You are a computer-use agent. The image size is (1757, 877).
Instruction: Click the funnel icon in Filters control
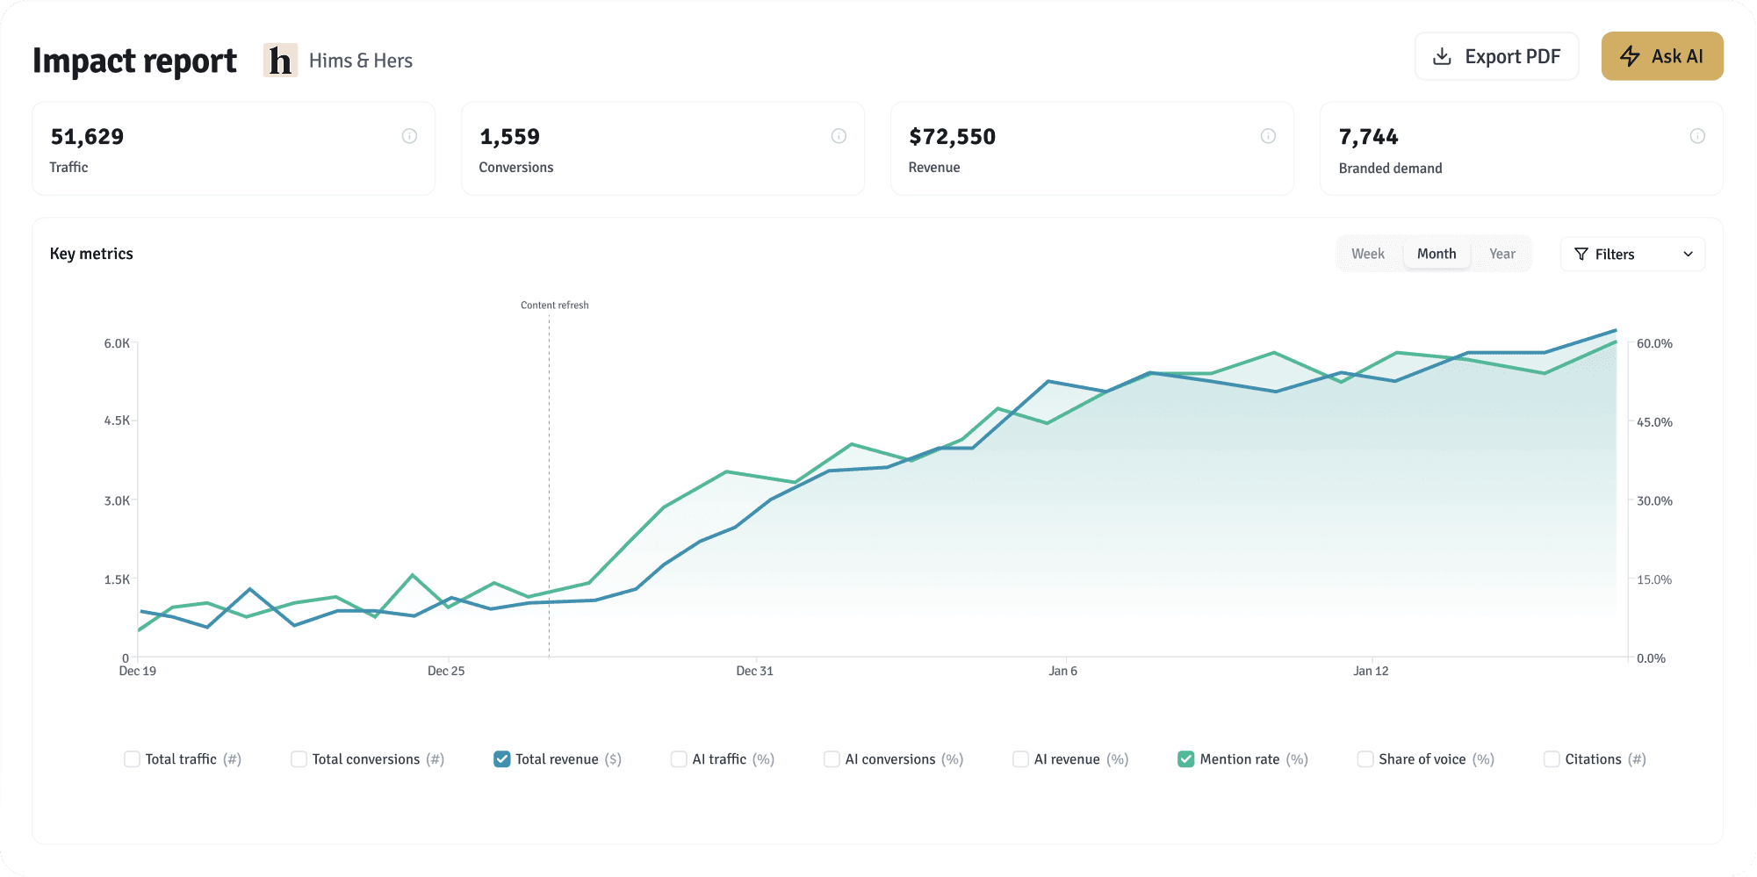1581,254
